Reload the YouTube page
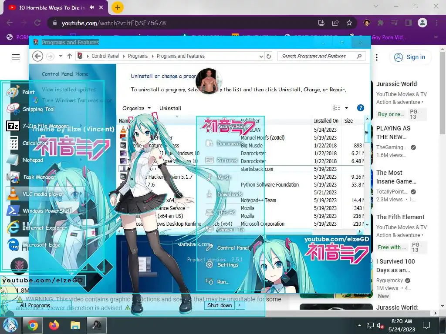 [37, 23]
